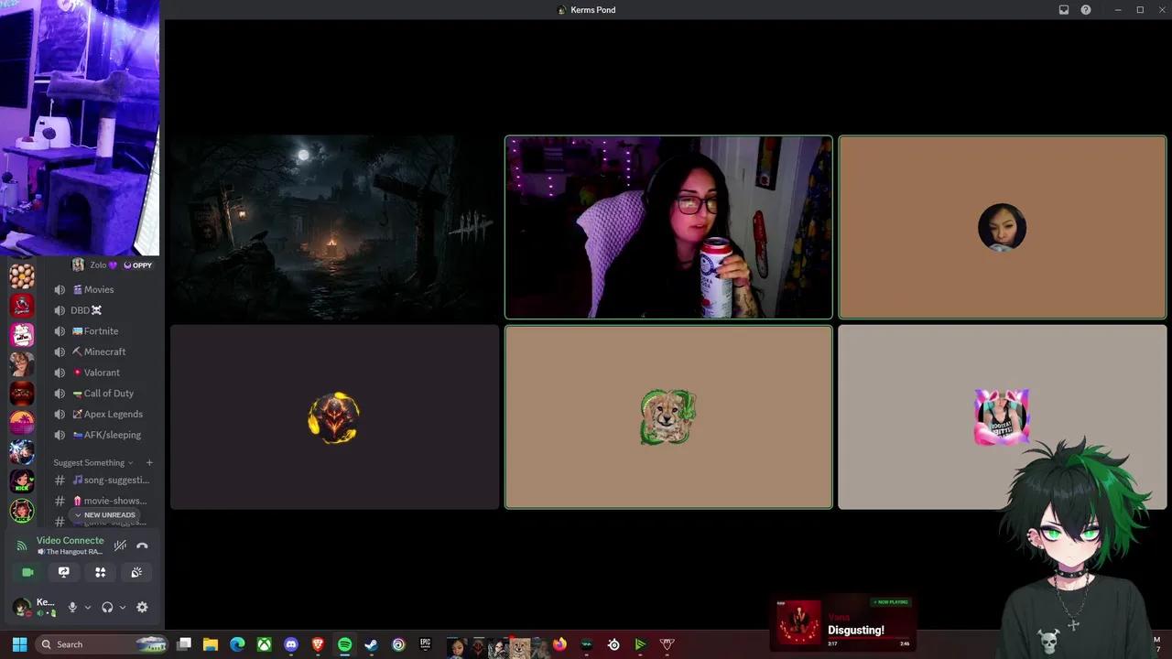
Task: Click Disgusting! now playing song widget
Action: pos(842,622)
